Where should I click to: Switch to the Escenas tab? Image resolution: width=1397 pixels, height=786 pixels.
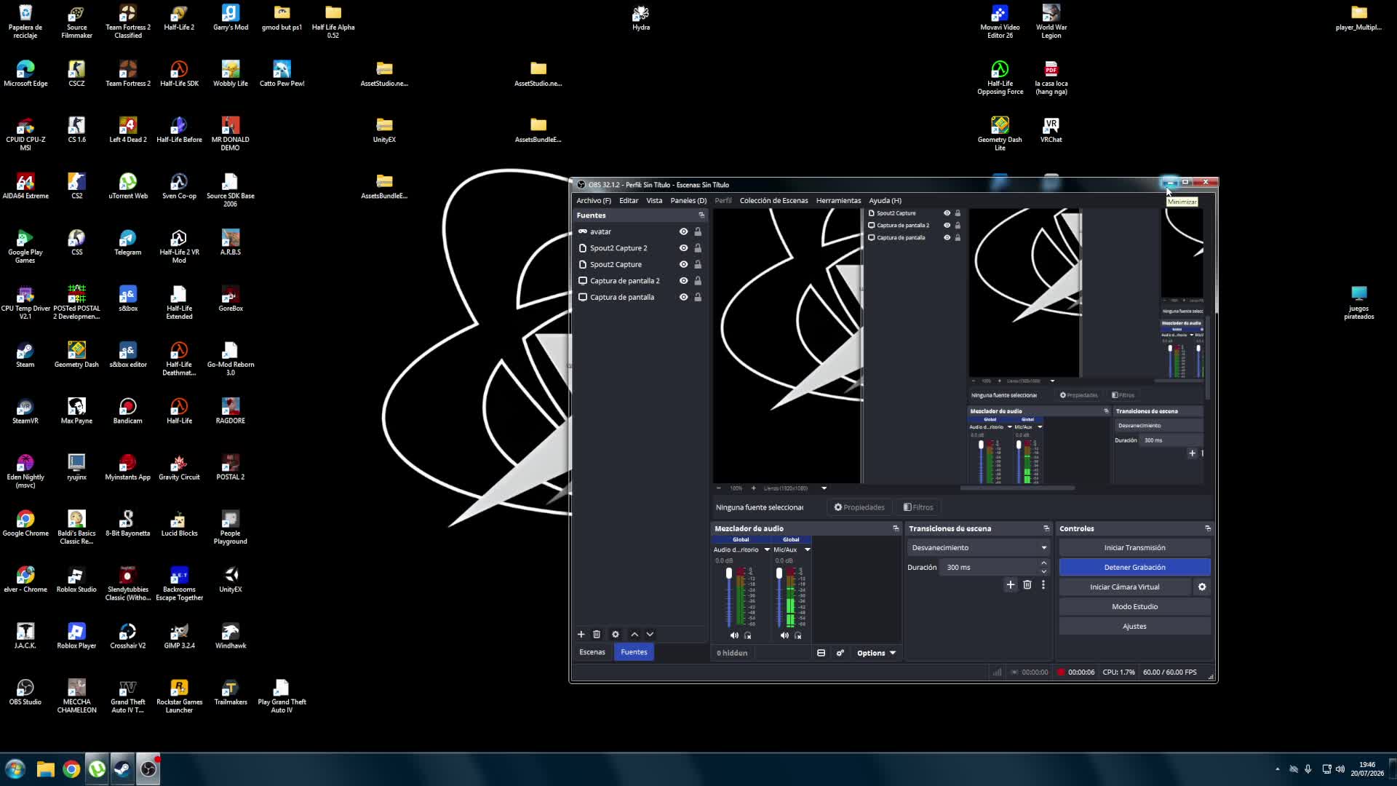tap(592, 652)
